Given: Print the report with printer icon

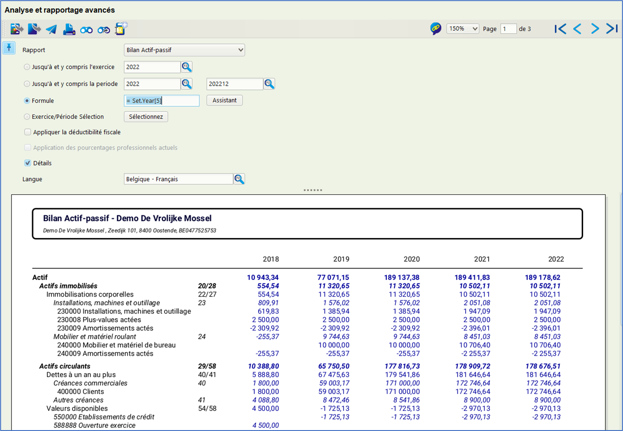Looking at the screenshot, I should 69,29.
